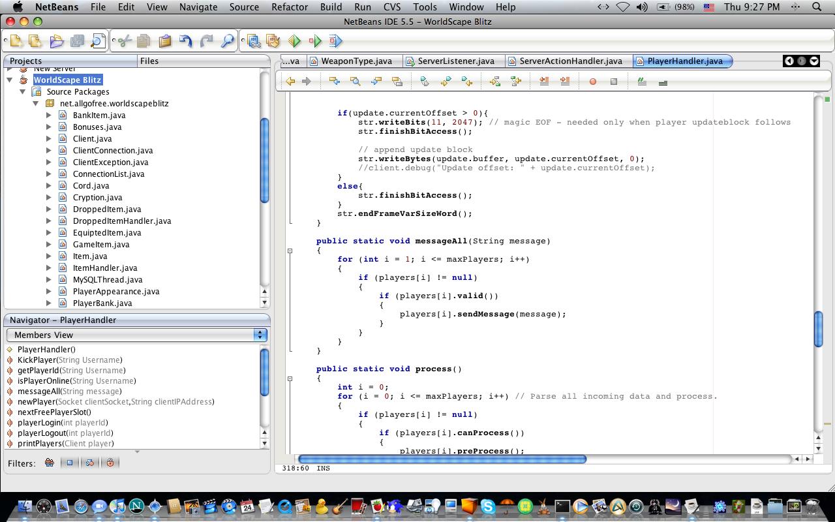The height and width of the screenshot is (522, 835).
Task: Select DroppedItemHandler.java in project tree
Action: [x=122, y=221]
